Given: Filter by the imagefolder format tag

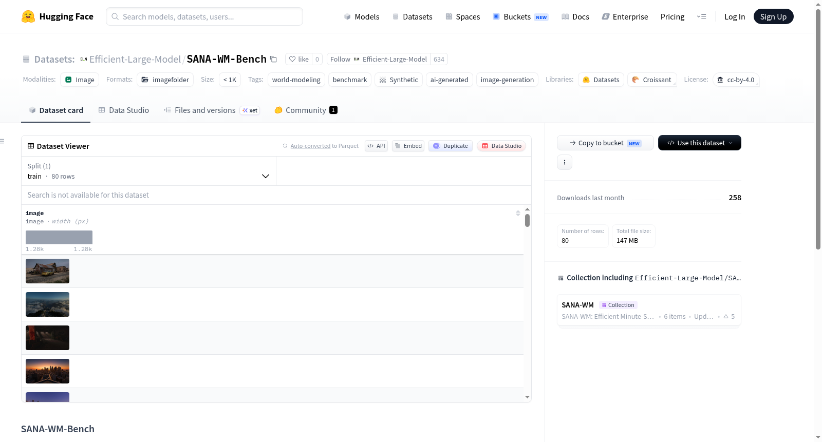Looking at the screenshot, I should (165, 80).
